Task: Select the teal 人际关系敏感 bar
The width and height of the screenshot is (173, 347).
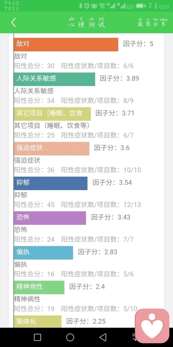Action: [x=54, y=79]
